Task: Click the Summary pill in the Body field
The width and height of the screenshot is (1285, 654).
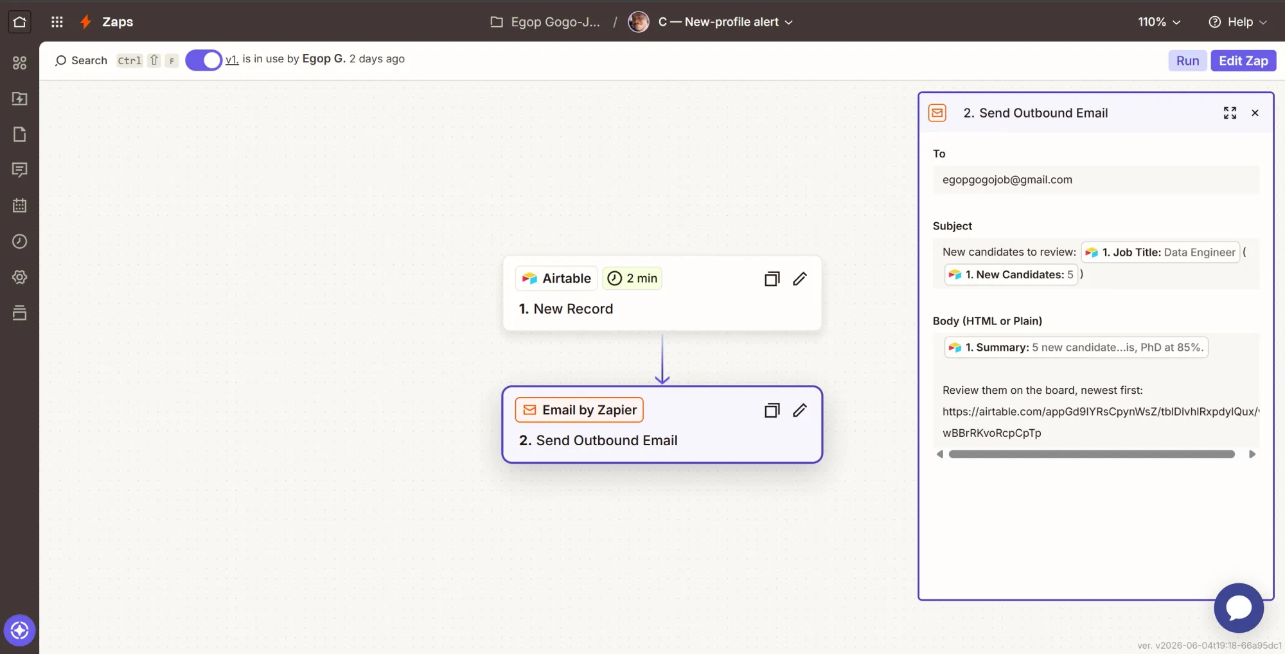Action: click(x=1076, y=348)
